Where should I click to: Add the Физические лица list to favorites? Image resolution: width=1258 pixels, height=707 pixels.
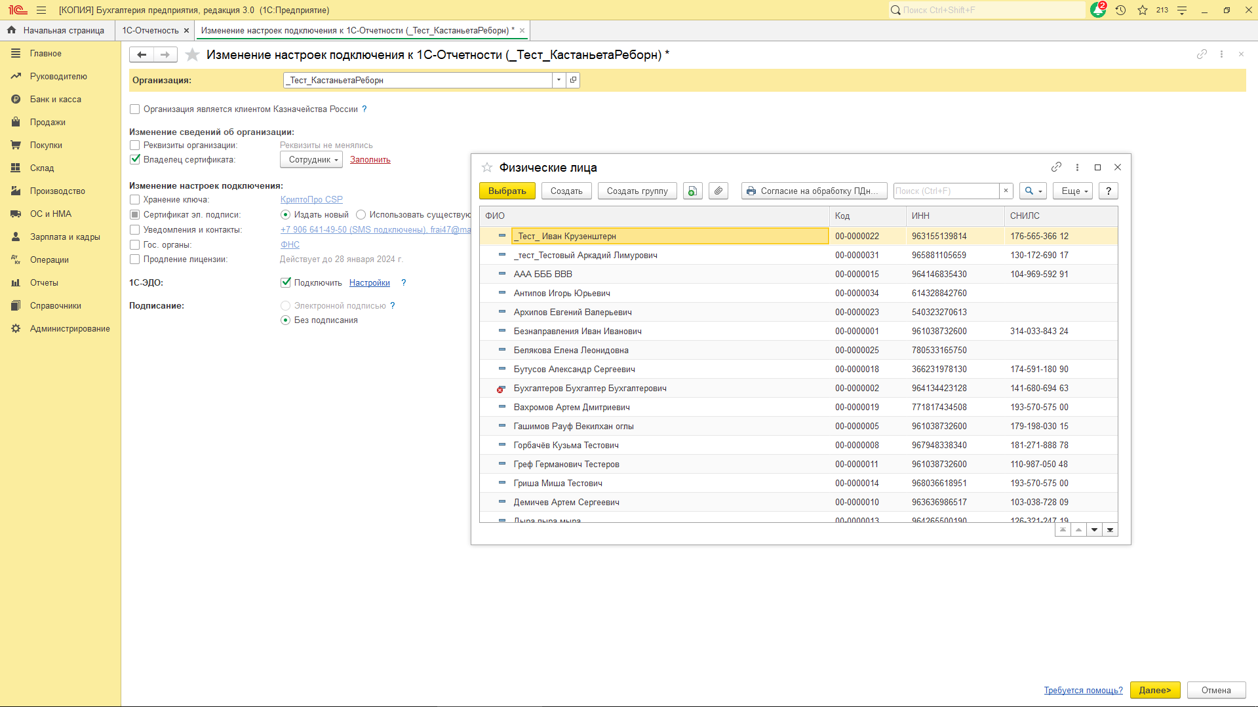click(x=487, y=167)
